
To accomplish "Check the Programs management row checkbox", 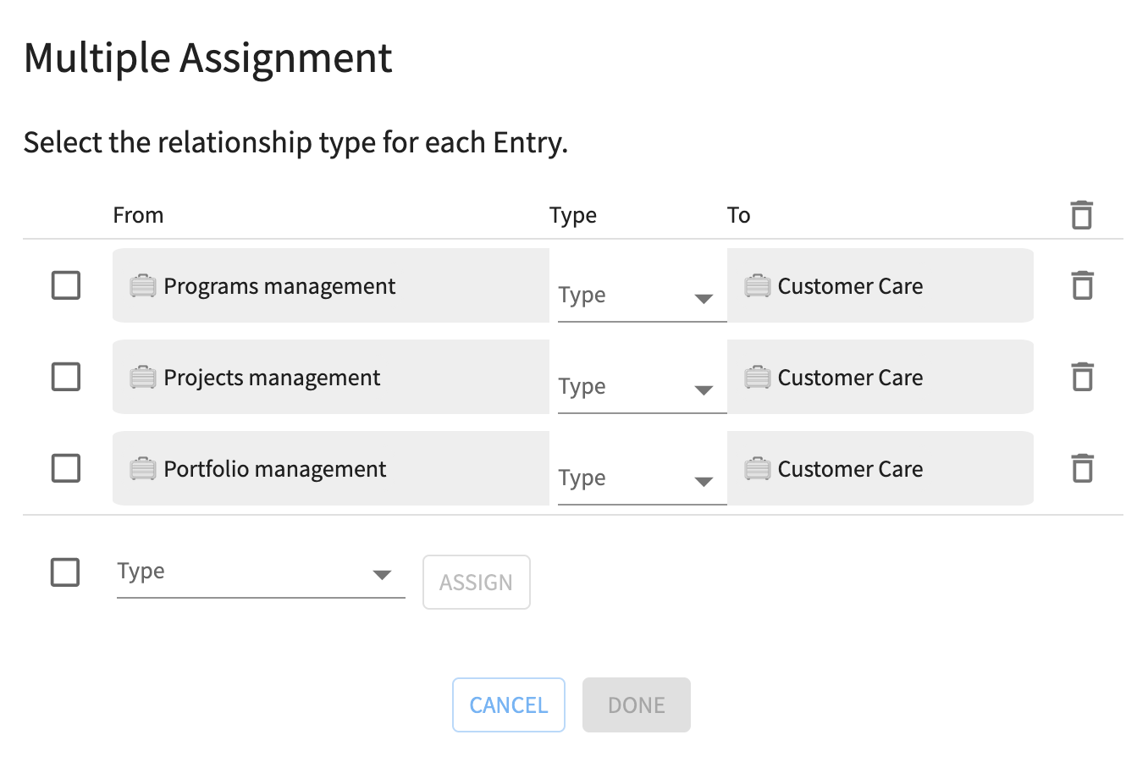I will (x=66, y=285).
